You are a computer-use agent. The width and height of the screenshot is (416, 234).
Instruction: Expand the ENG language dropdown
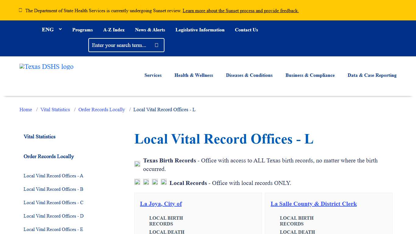(x=52, y=30)
